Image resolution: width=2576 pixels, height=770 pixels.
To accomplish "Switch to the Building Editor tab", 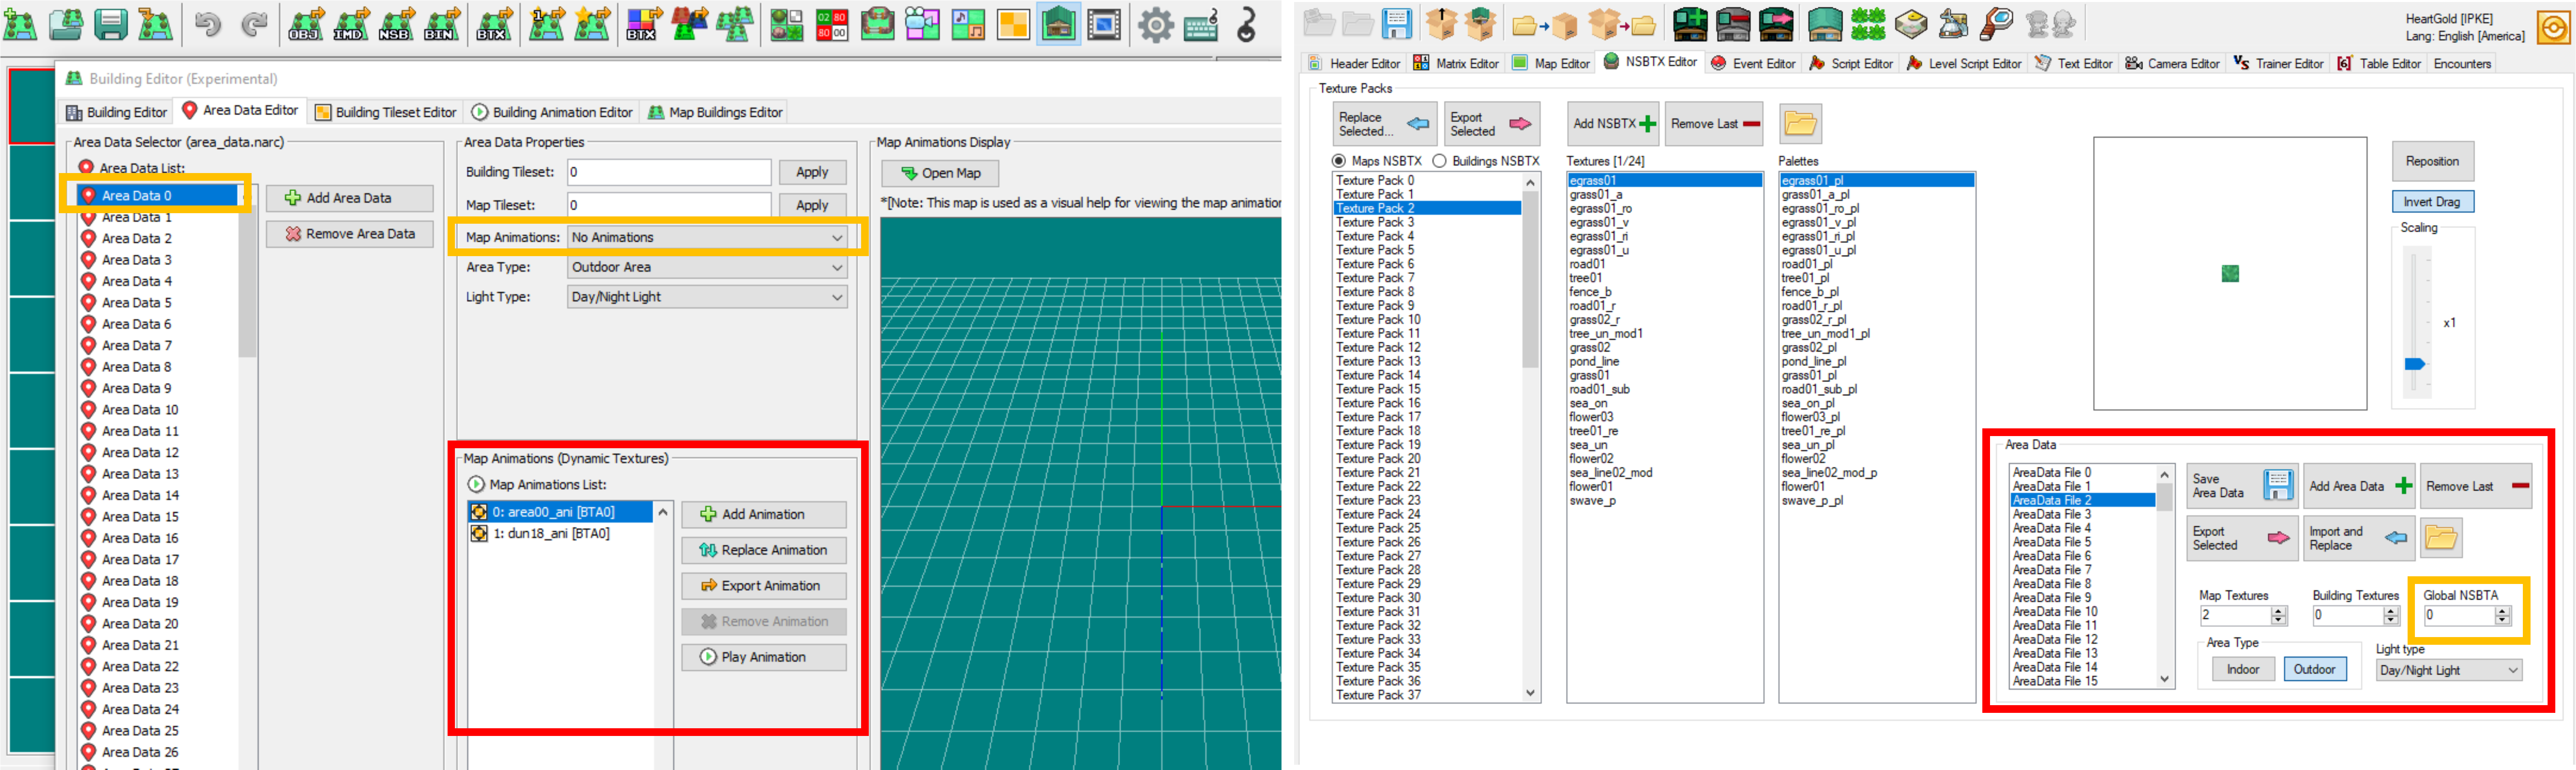I will 117,113.
